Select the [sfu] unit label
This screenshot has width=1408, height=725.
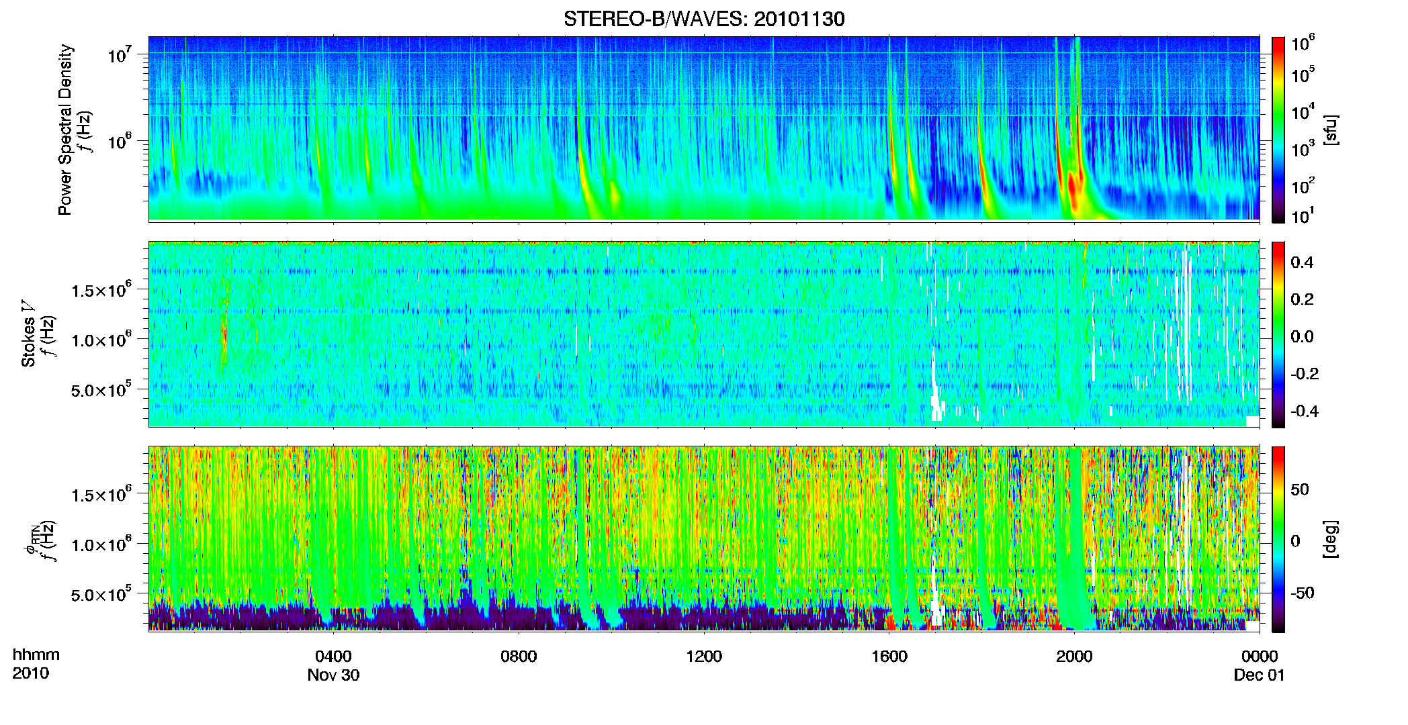click(1331, 130)
